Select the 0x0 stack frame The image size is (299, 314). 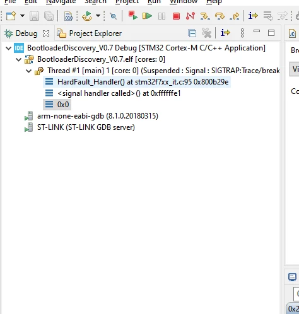click(x=57, y=105)
